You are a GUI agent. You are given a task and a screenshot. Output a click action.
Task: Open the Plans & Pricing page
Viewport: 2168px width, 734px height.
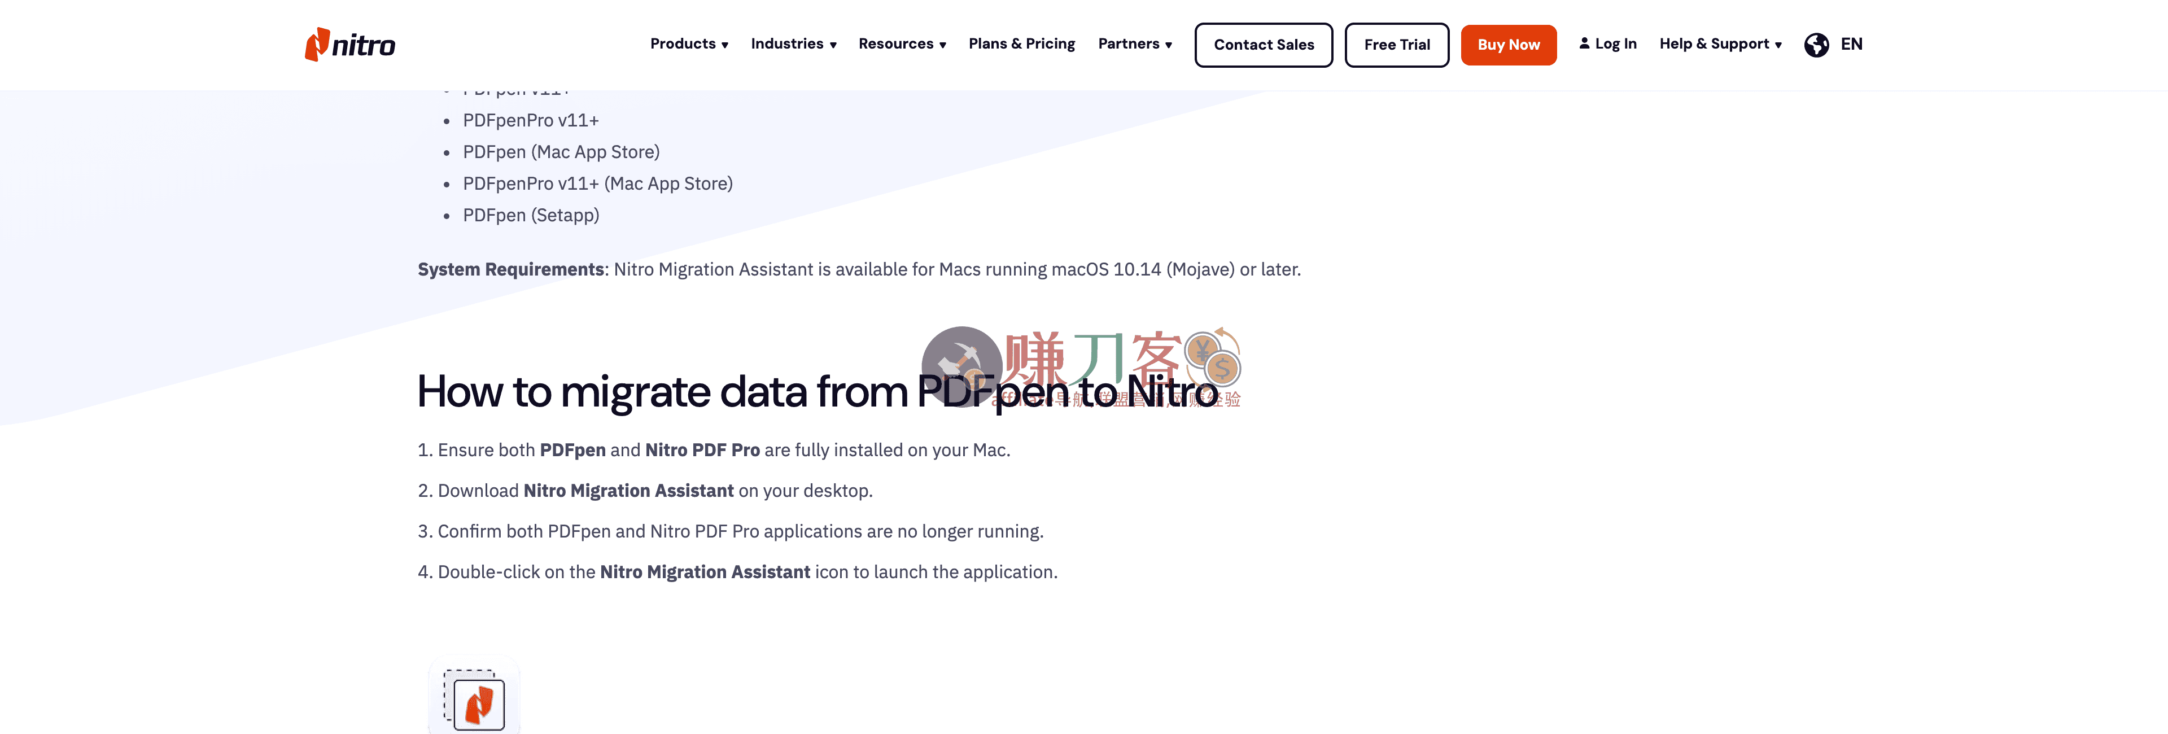(1022, 44)
